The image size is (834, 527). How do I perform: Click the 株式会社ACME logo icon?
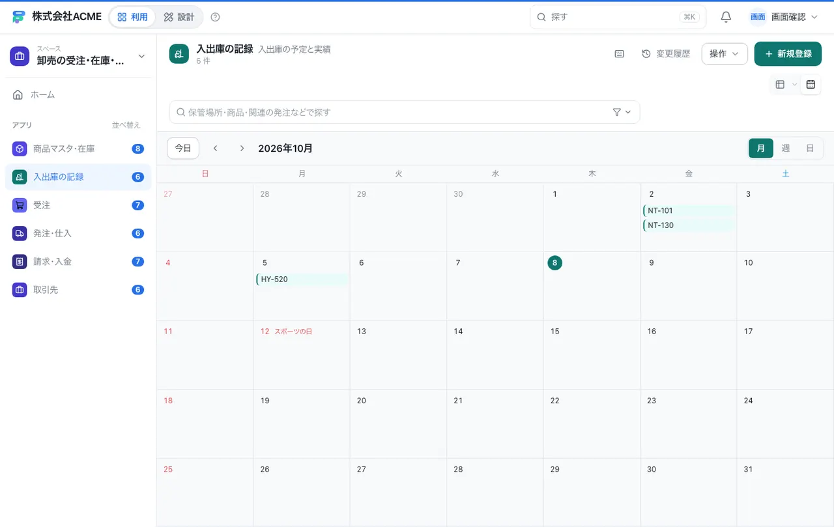point(19,17)
